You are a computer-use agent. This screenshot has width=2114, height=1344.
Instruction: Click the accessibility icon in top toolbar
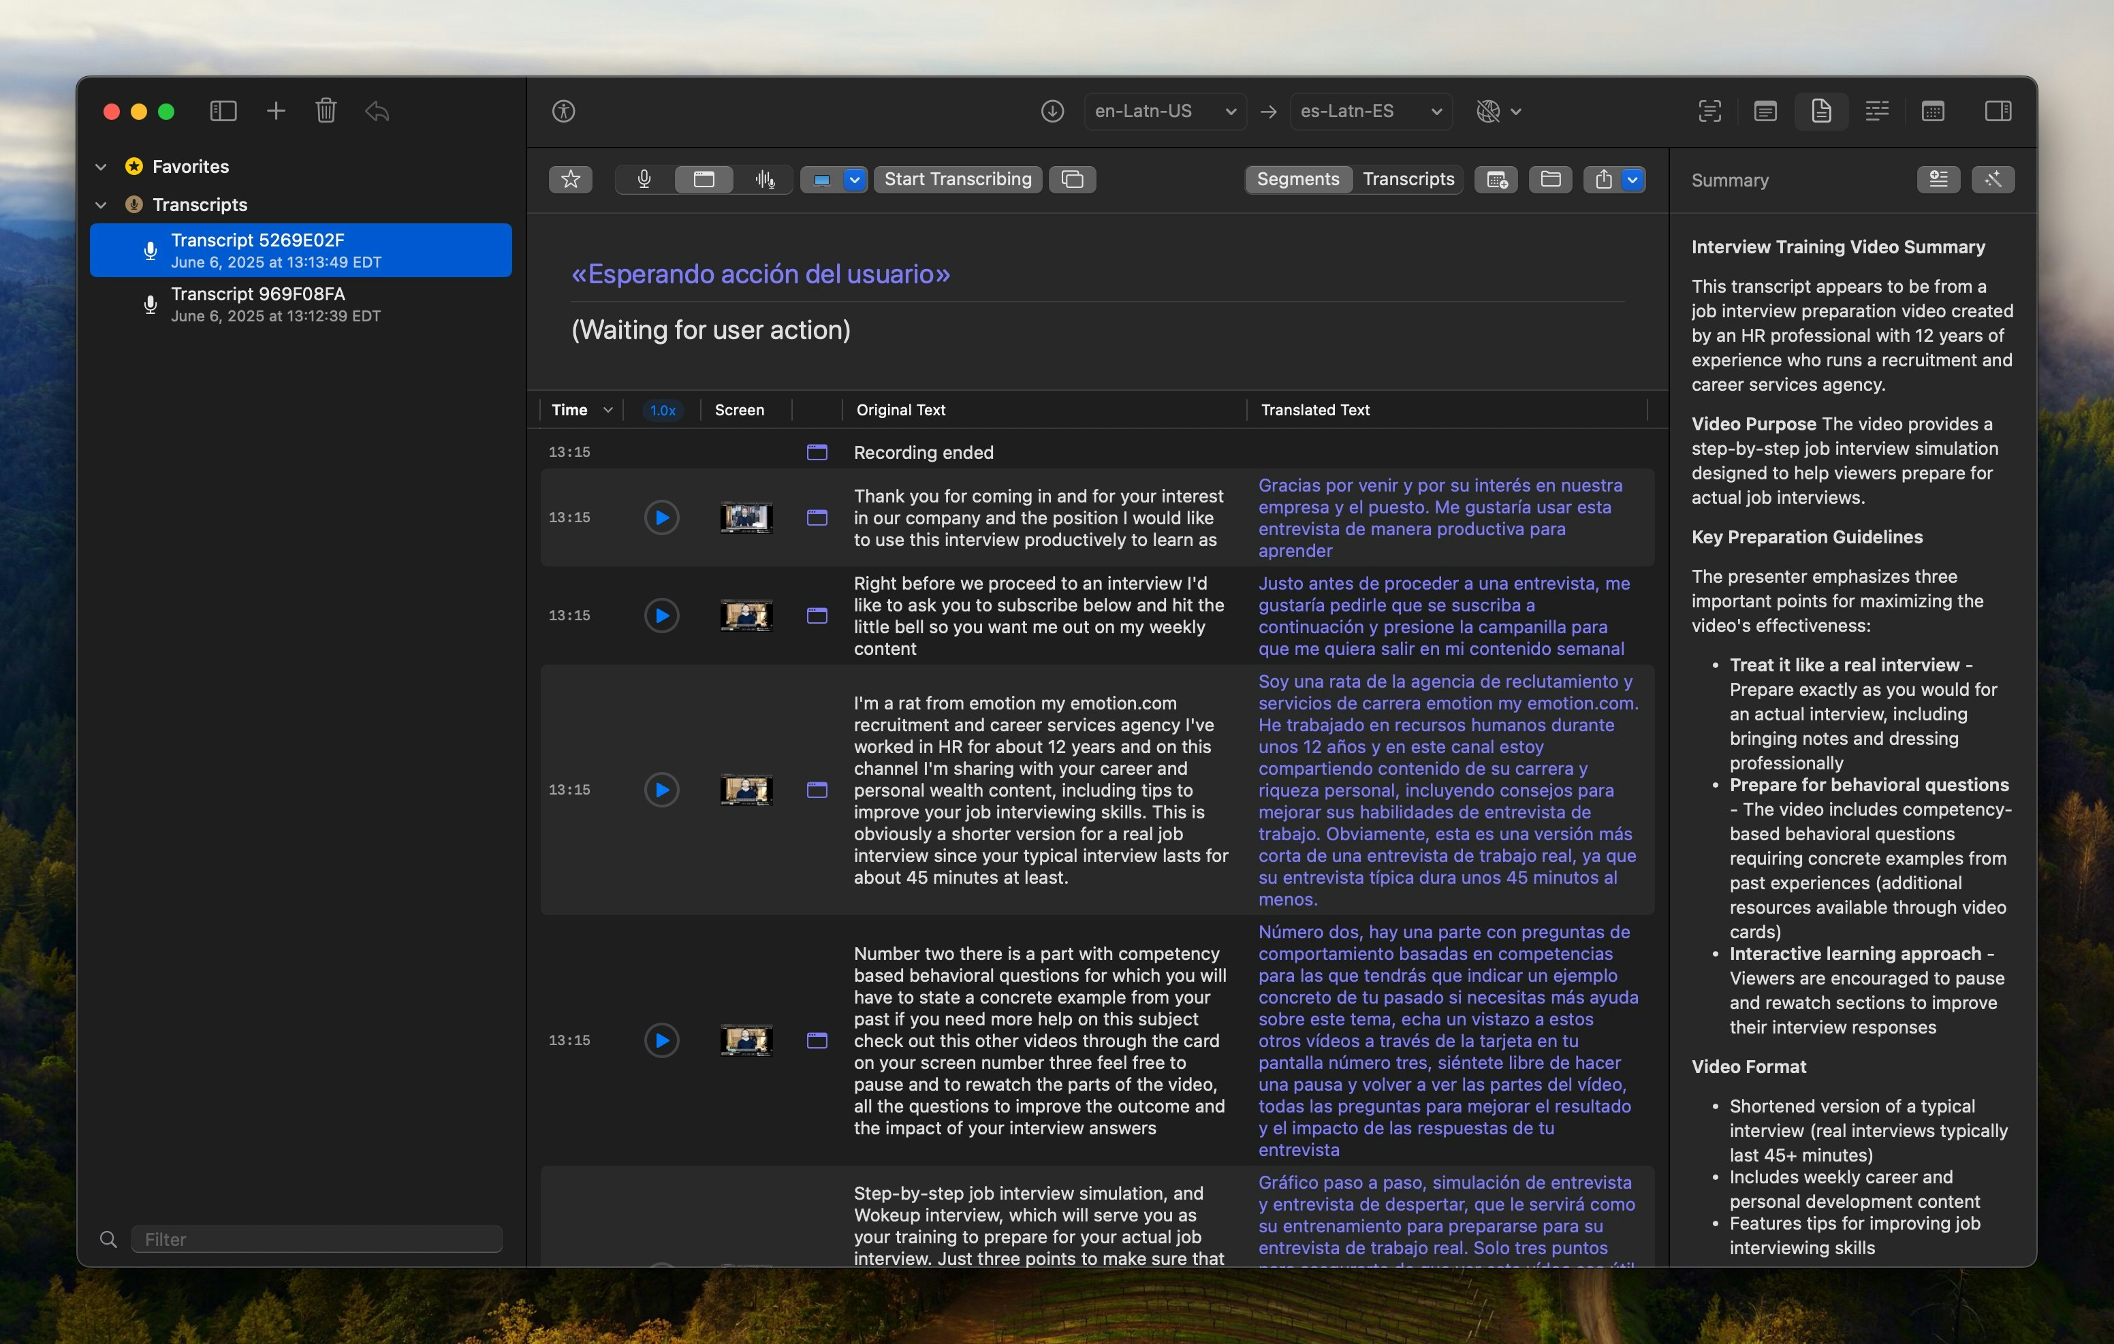pyautogui.click(x=564, y=112)
